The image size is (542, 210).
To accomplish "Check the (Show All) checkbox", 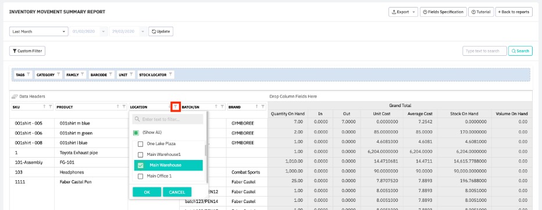I will (x=136, y=133).
